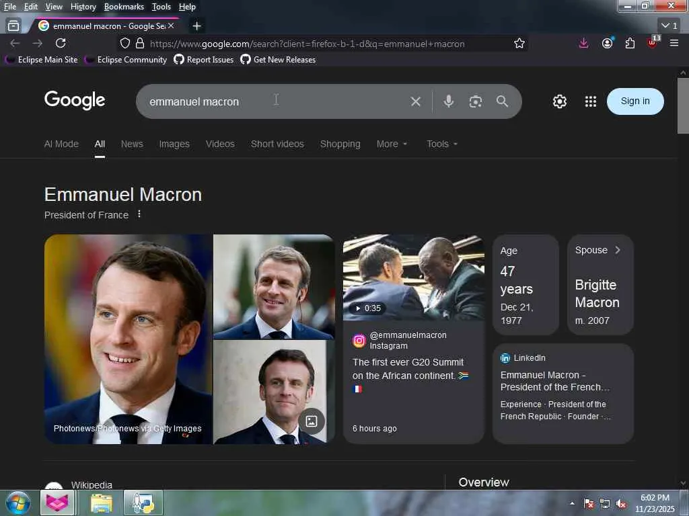Click into the Google search input field
Image resolution: width=689 pixels, height=516 pixels.
(x=276, y=101)
